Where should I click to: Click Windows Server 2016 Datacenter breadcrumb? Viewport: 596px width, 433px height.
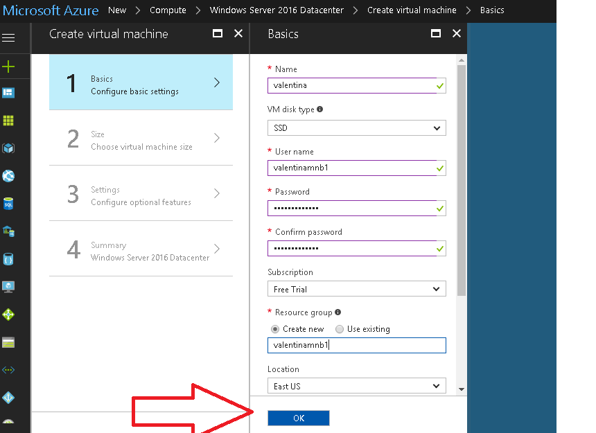click(x=277, y=10)
